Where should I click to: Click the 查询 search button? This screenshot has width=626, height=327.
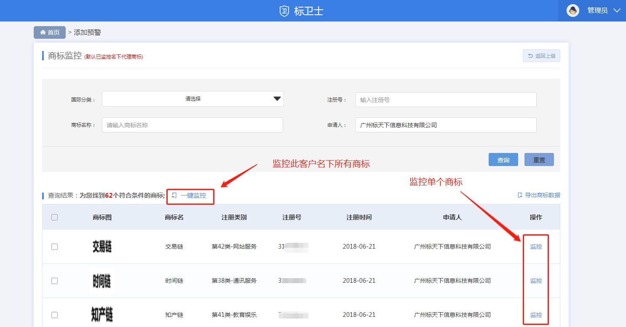tap(503, 159)
